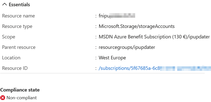
Task: Click the Resource name label
Action: [x=19, y=16]
